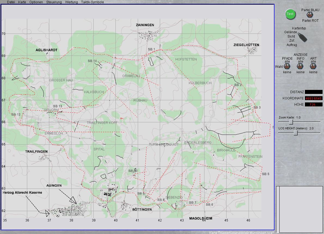This screenshot has height=234, width=324.
Task: Toggle the INFO display switch
Action: tap(300, 67)
